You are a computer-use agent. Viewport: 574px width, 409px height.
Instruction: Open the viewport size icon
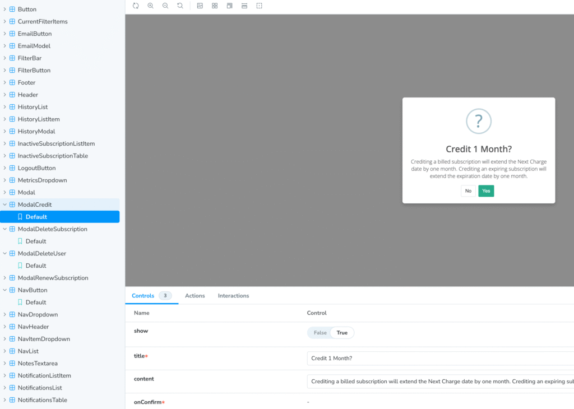coord(229,6)
